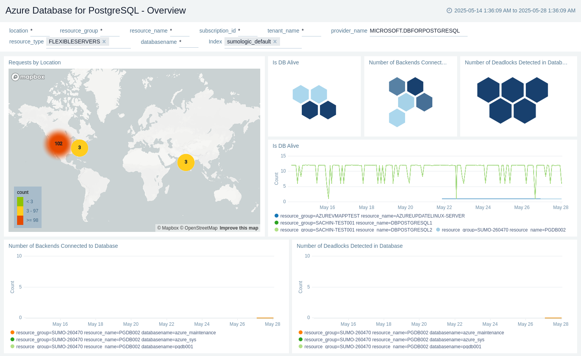Click top-right hexagon in Deadlocks honeycomb
The image size is (581, 356).
(x=537, y=90)
